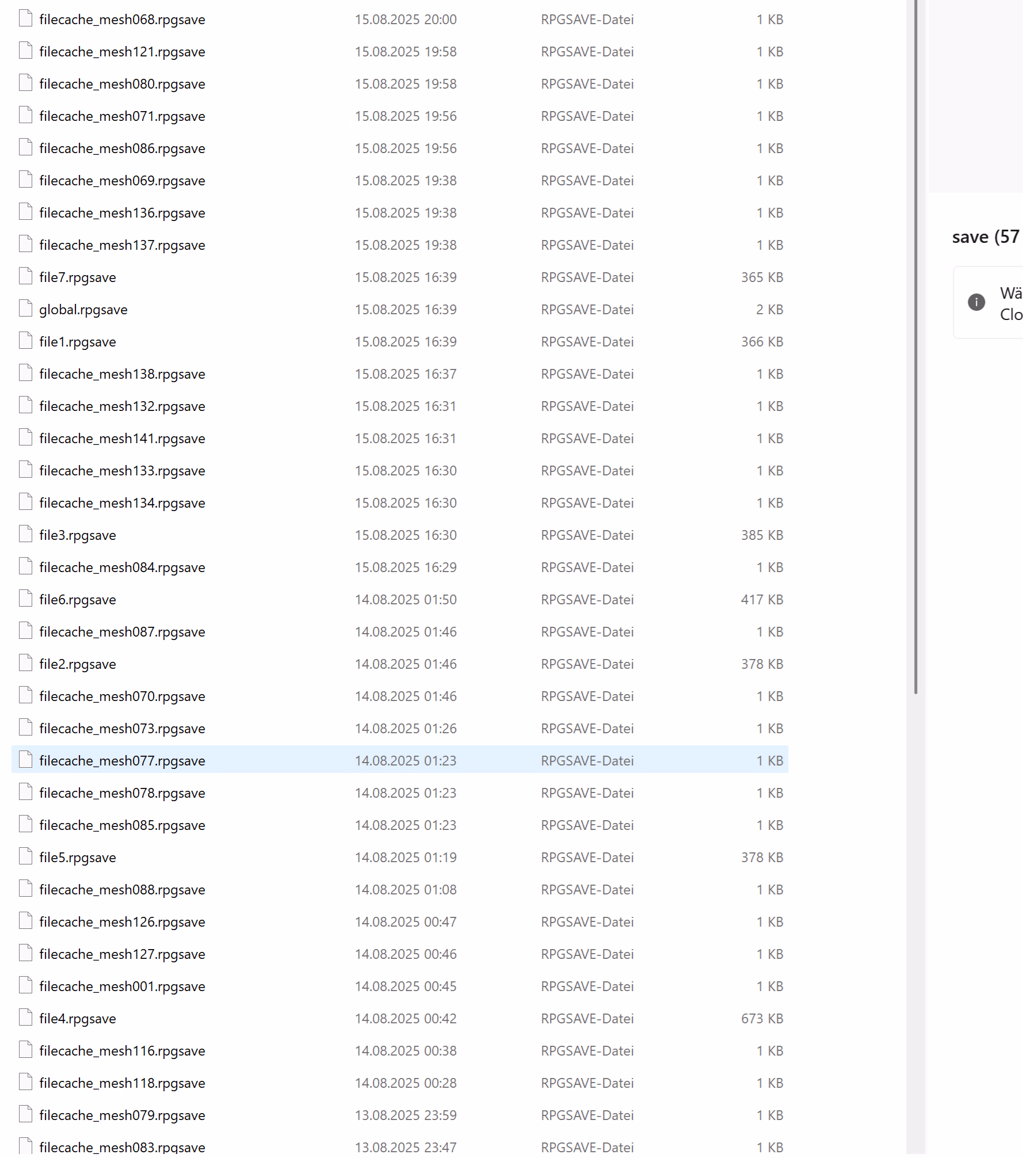Click the file icon of file6.rpgsave
1023x1158 pixels.
point(25,599)
